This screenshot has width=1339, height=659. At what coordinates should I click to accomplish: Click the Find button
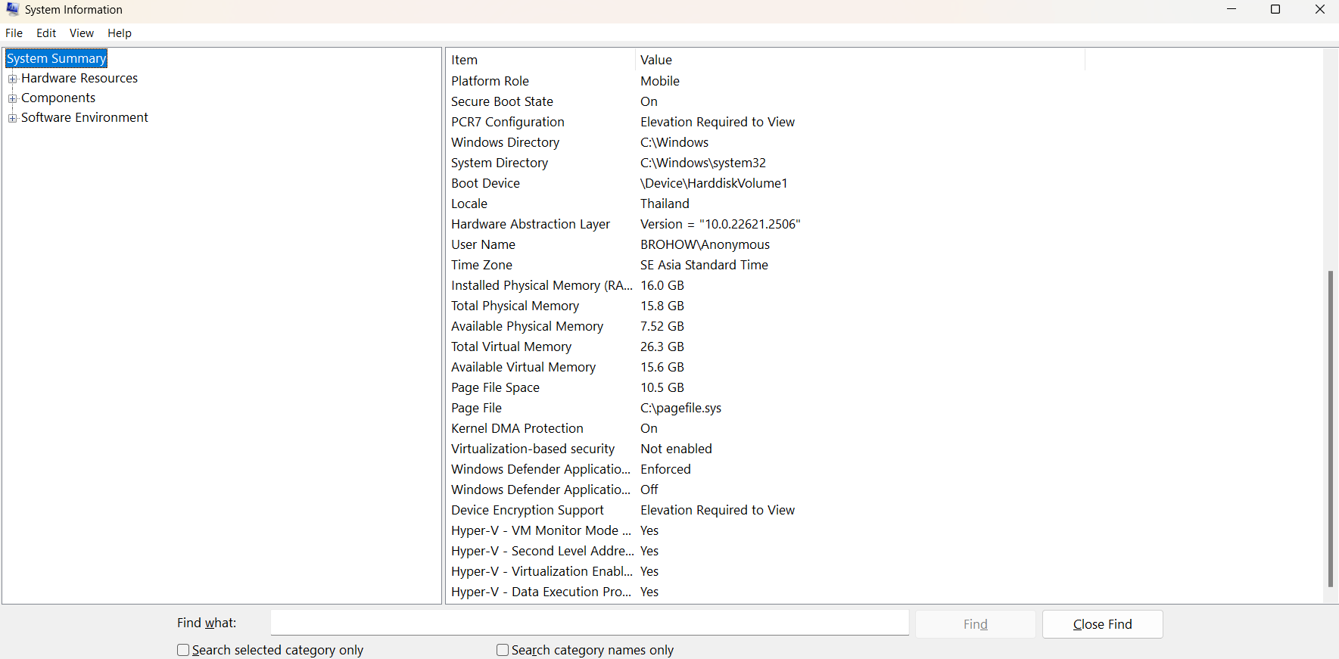(976, 624)
